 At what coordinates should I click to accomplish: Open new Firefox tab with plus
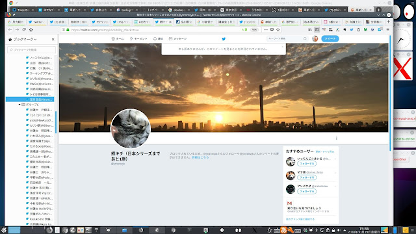(x=388, y=21)
